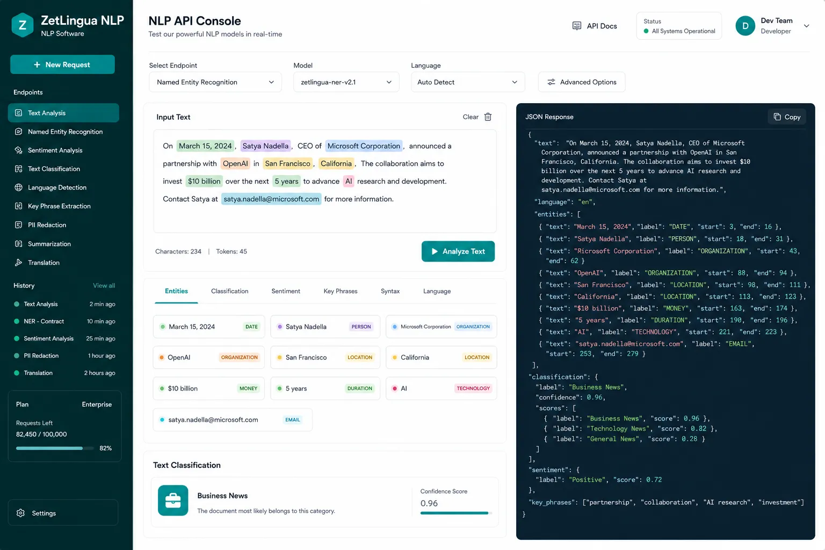
Task: Click the New Request button
Action: (62, 64)
